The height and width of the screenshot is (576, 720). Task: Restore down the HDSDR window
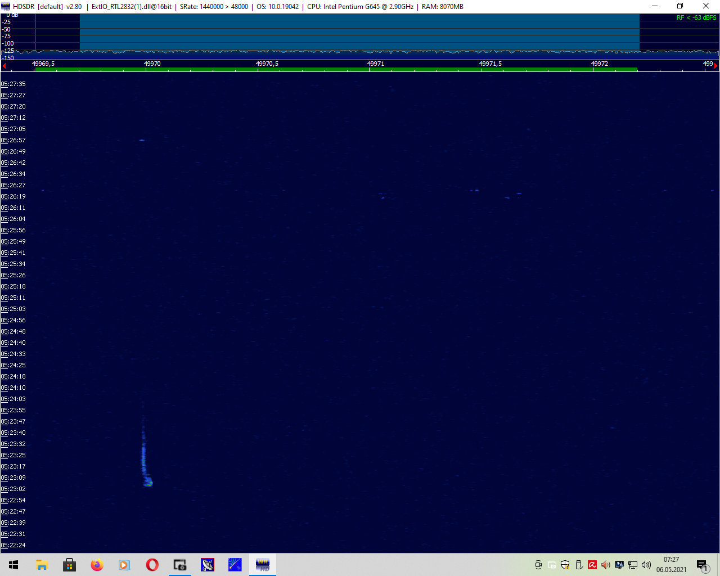[680, 6]
